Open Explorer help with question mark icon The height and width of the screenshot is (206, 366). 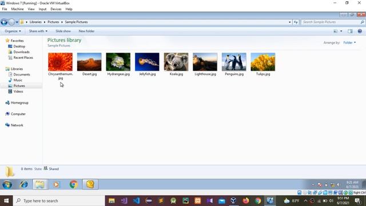[360, 31]
